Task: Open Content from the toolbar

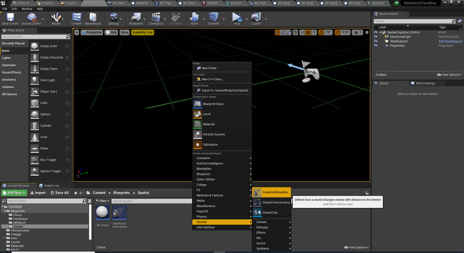Action: (x=77, y=19)
